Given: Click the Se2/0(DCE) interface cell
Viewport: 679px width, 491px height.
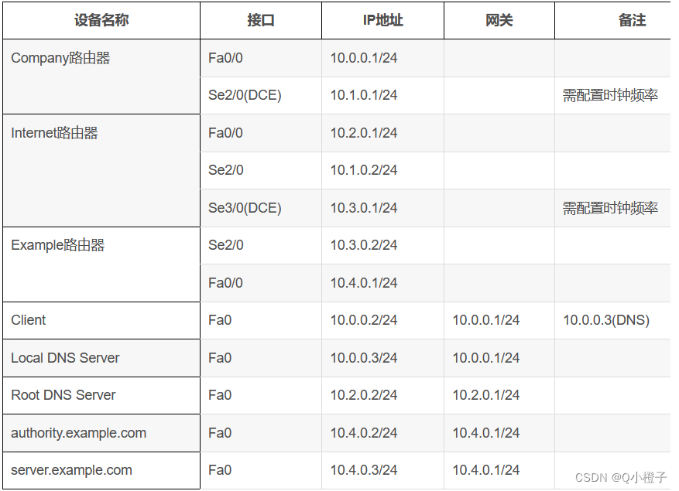Looking at the screenshot, I should click(x=261, y=95).
